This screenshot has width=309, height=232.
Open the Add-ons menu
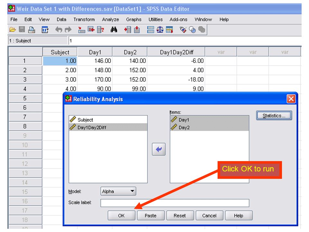click(x=179, y=20)
